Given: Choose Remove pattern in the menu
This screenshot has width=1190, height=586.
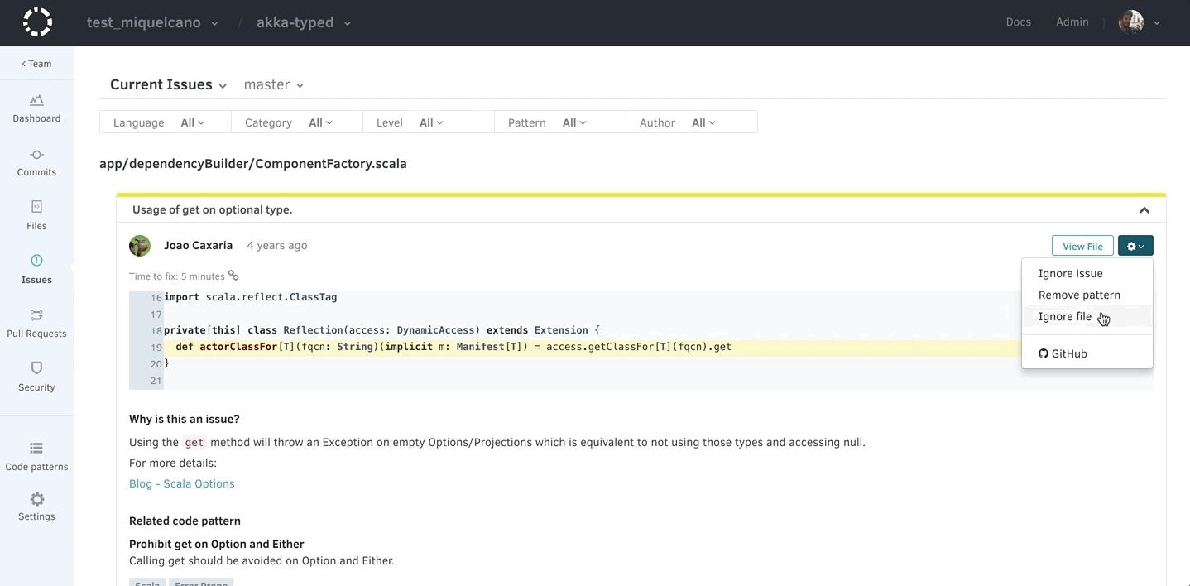Looking at the screenshot, I should click(1079, 295).
